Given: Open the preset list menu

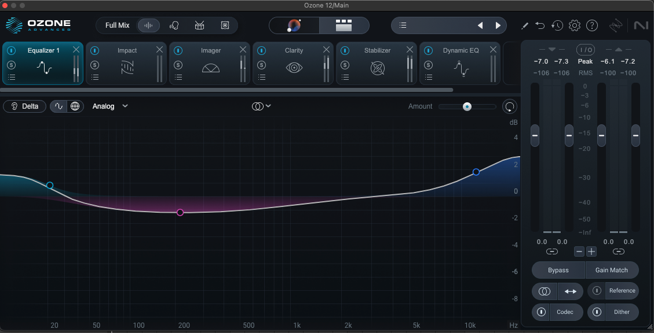Looking at the screenshot, I should coord(403,25).
